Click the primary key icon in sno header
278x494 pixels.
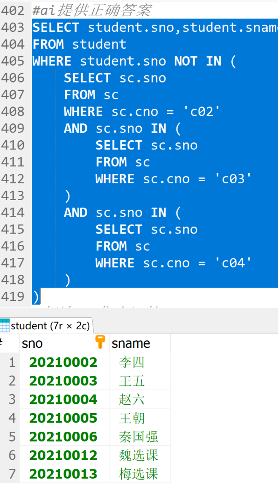pyautogui.click(x=100, y=342)
